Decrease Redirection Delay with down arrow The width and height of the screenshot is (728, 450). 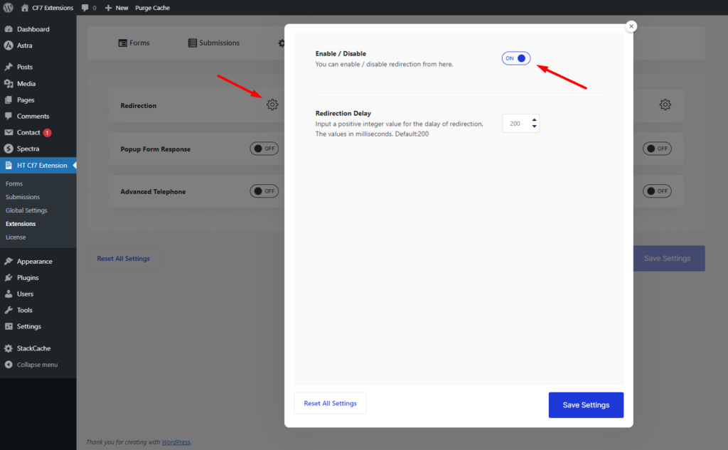point(534,127)
